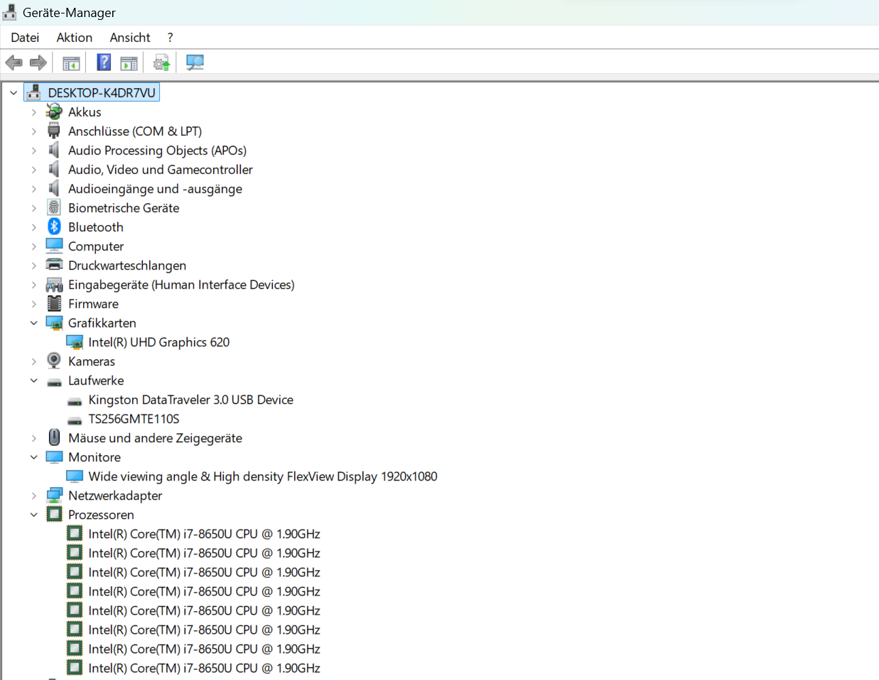Image resolution: width=879 pixels, height=680 pixels.
Task: Click the Forward arrow in the toolbar
Action: tap(38, 62)
